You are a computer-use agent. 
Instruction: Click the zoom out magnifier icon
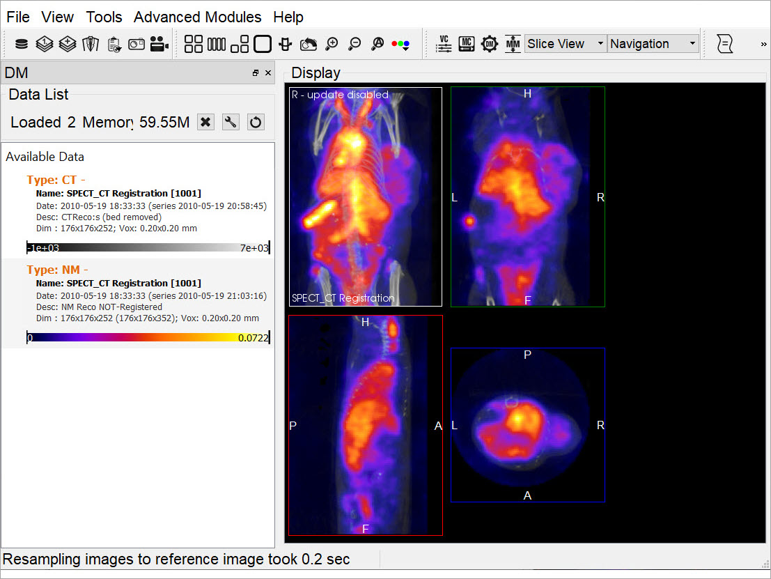click(x=355, y=44)
